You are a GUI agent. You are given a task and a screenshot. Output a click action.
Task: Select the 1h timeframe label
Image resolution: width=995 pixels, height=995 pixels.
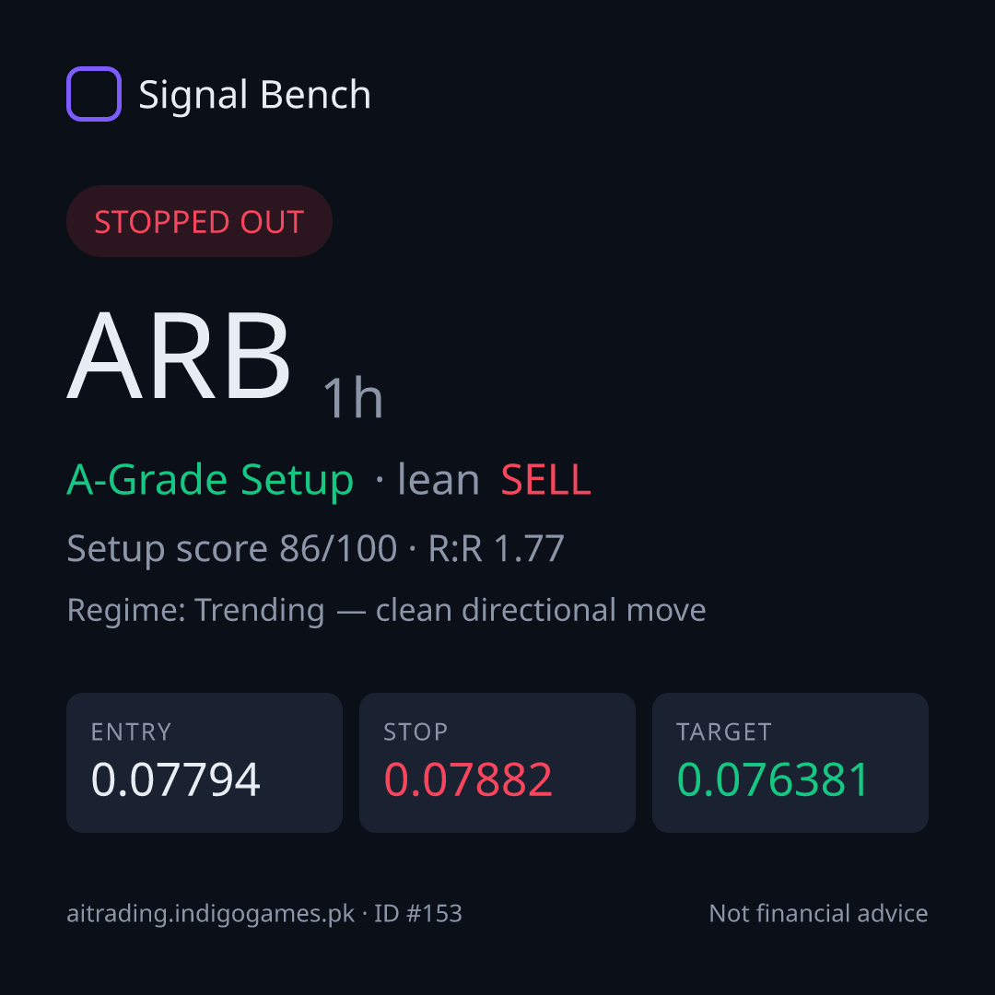[x=353, y=398]
